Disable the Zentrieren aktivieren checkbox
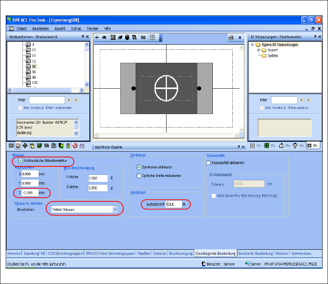This screenshot has width=328, height=284. pos(139,168)
